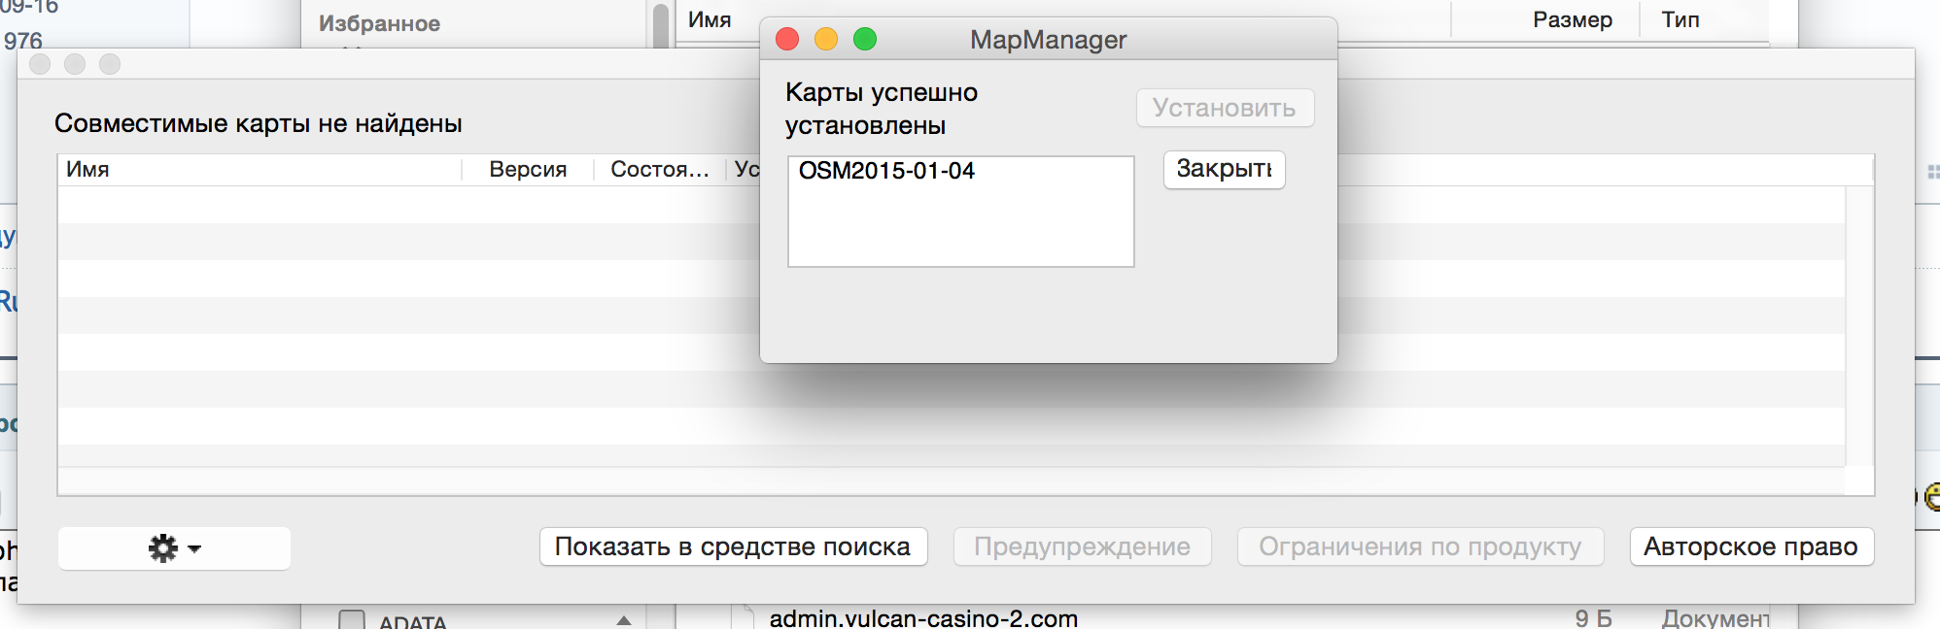Click the Закрыть button in MapManager dialog
This screenshot has width=1940, height=629.
pos(1225,169)
